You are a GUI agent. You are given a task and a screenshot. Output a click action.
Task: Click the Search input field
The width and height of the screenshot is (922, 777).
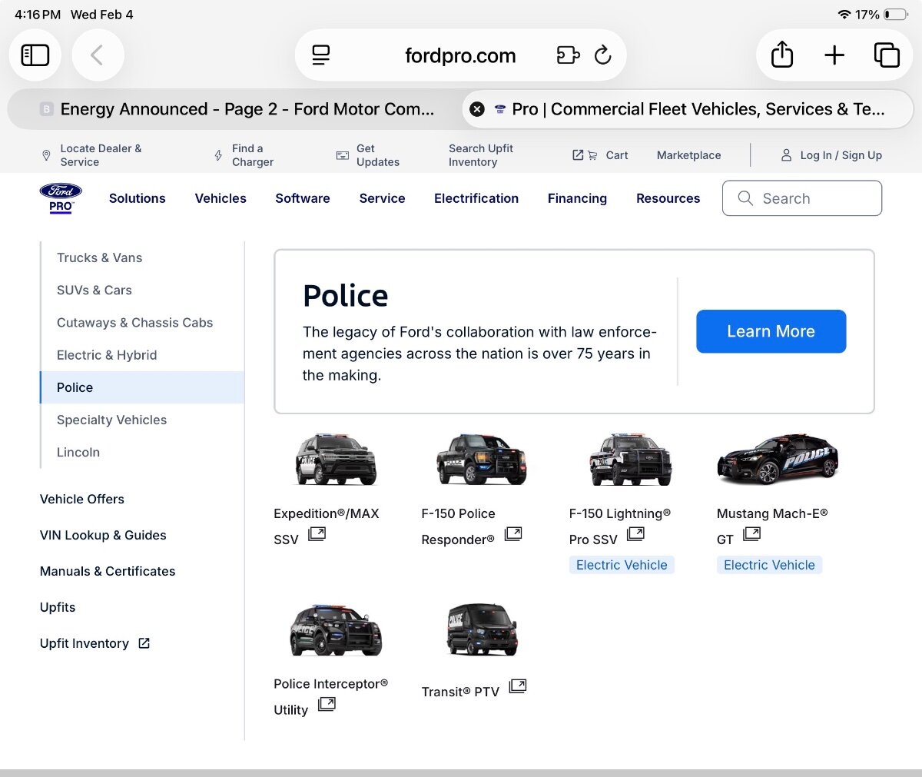coord(802,198)
